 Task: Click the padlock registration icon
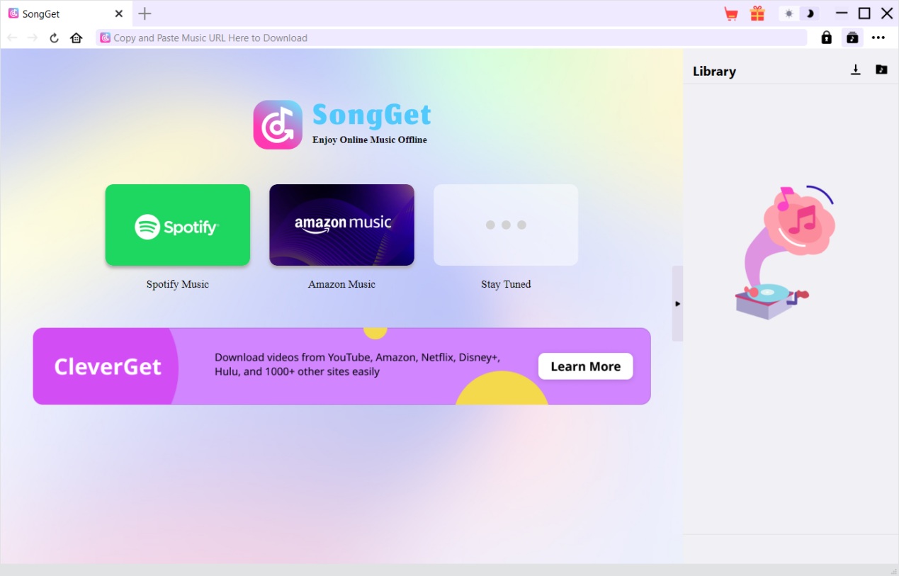point(826,38)
